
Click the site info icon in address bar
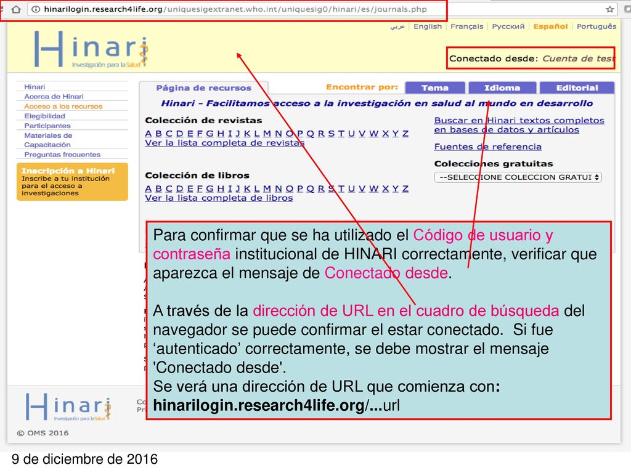point(35,9)
